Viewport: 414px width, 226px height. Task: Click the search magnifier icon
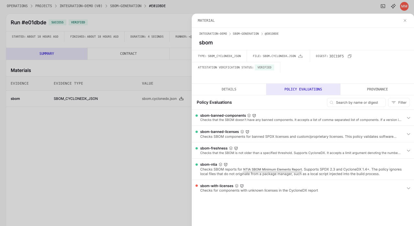tap(331, 102)
